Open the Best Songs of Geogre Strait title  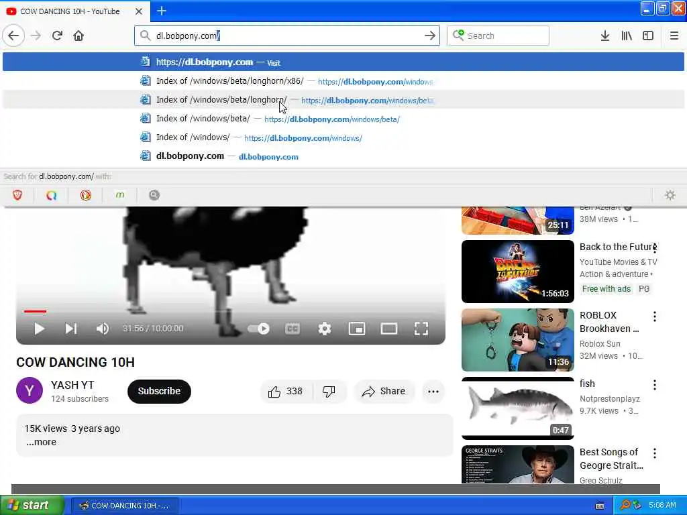(x=611, y=459)
